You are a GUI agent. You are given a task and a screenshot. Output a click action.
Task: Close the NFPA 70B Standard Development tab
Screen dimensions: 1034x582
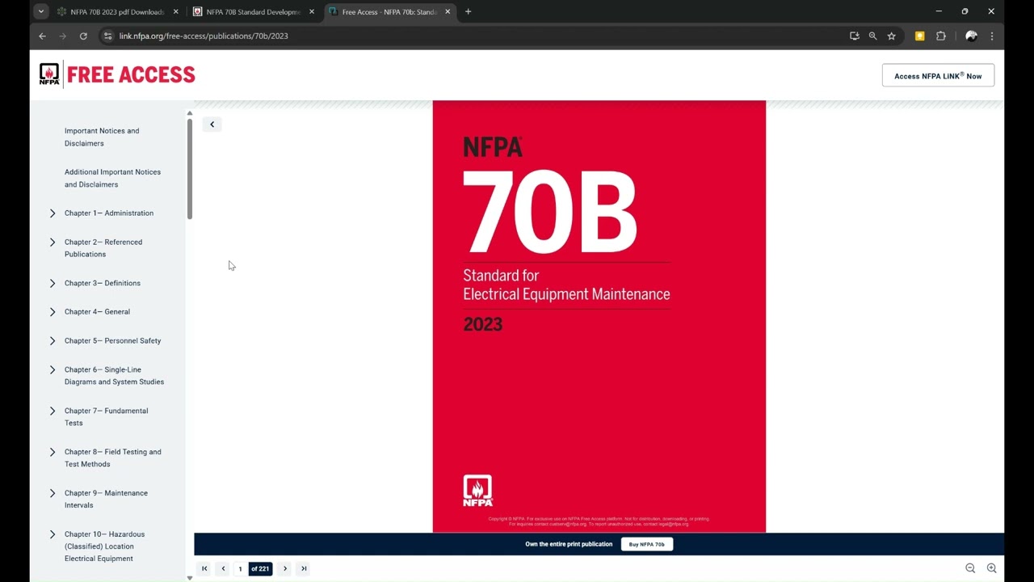click(311, 11)
